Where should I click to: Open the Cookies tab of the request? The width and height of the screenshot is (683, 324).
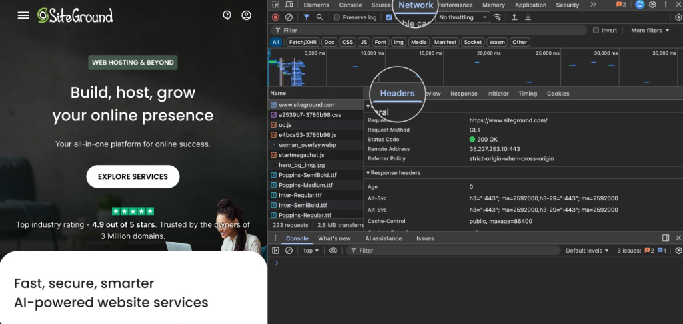click(x=558, y=94)
